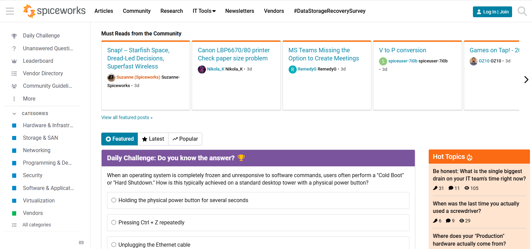Select 'Pressing Ctrl + Z repeatedly' answer
The image size is (532, 249).
click(x=114, y=222)
